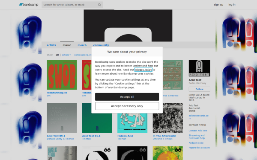Expand the artists filter dropdown

[x=66, y=55]
